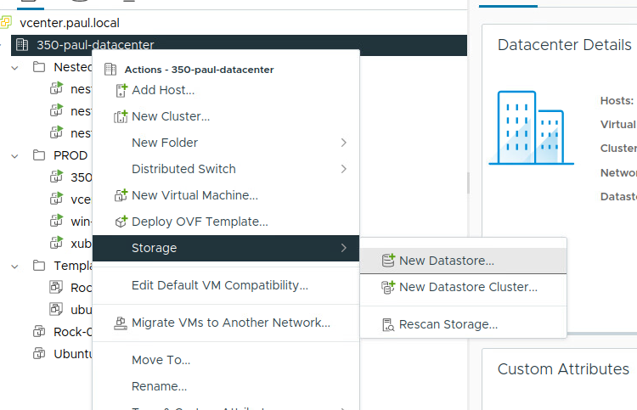Click the Storage menu entry

pos(154,248)
